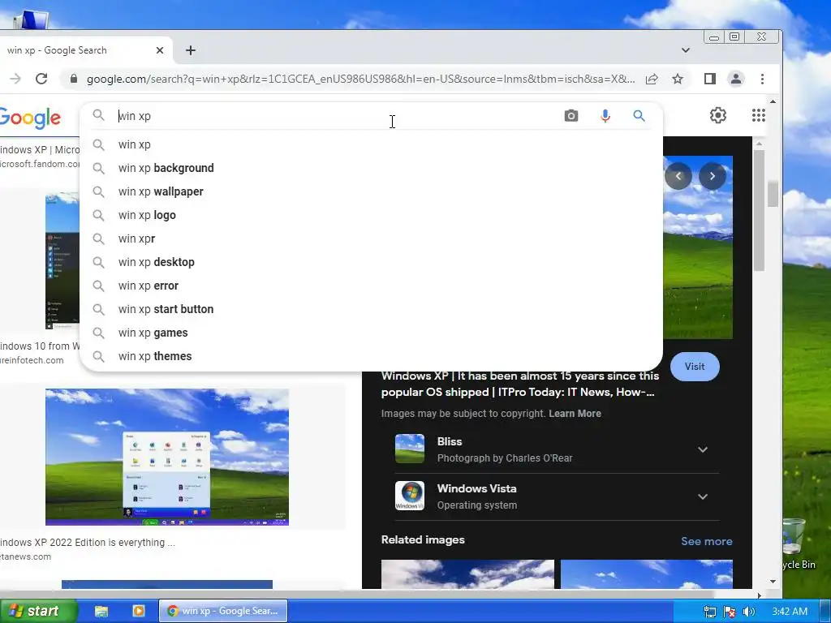Click the security alert shield tray icon
The height and width of the screenshot is (623, 831).
pyautogui.click(x=730, y=612)
